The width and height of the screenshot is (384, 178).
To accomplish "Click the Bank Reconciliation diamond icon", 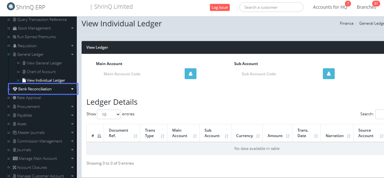I will (x=15, y=89).
